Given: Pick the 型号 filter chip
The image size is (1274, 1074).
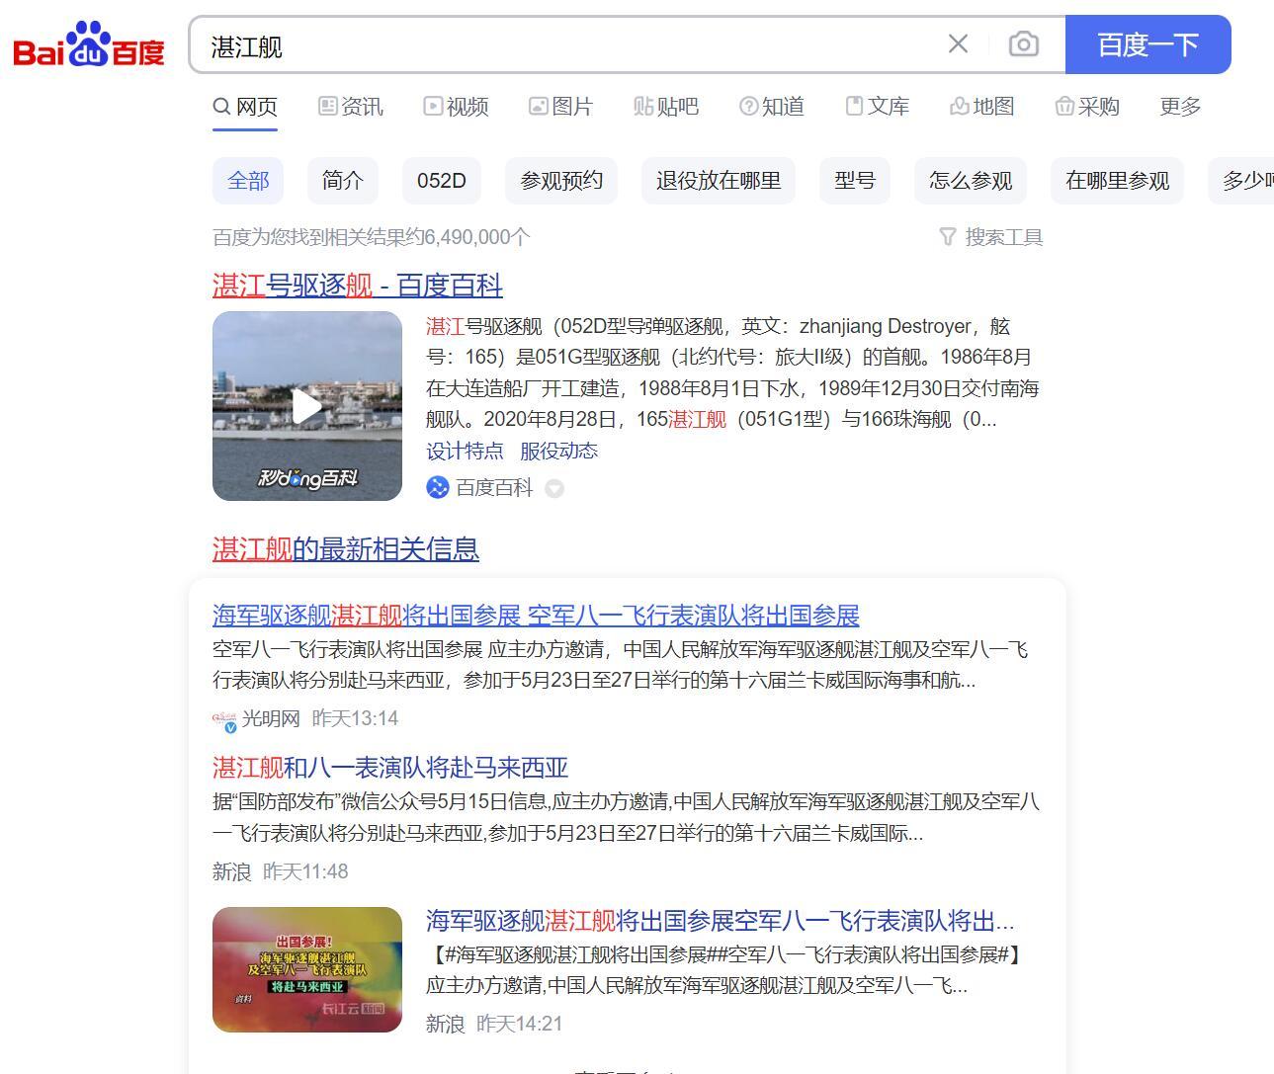Looking at the screenshot, I should (x=855, y=181).
